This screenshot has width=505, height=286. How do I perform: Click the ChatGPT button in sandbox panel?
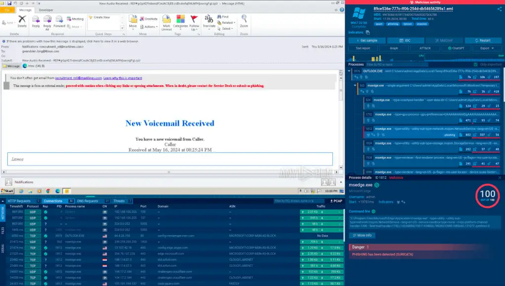click(x=456, y=48)
